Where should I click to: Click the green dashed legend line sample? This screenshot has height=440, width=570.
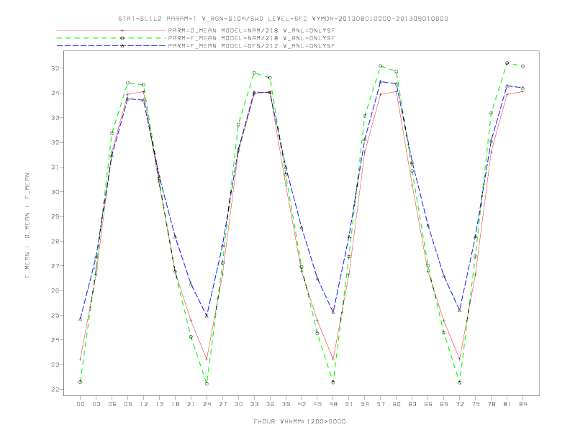tap(112, 38)
